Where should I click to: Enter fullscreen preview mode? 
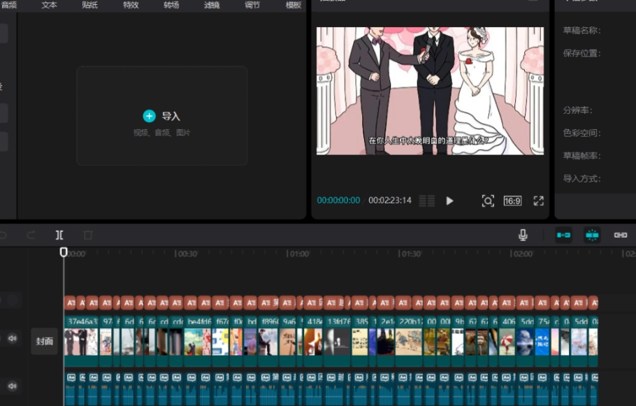pyautogui.click(x=538, y=201)
